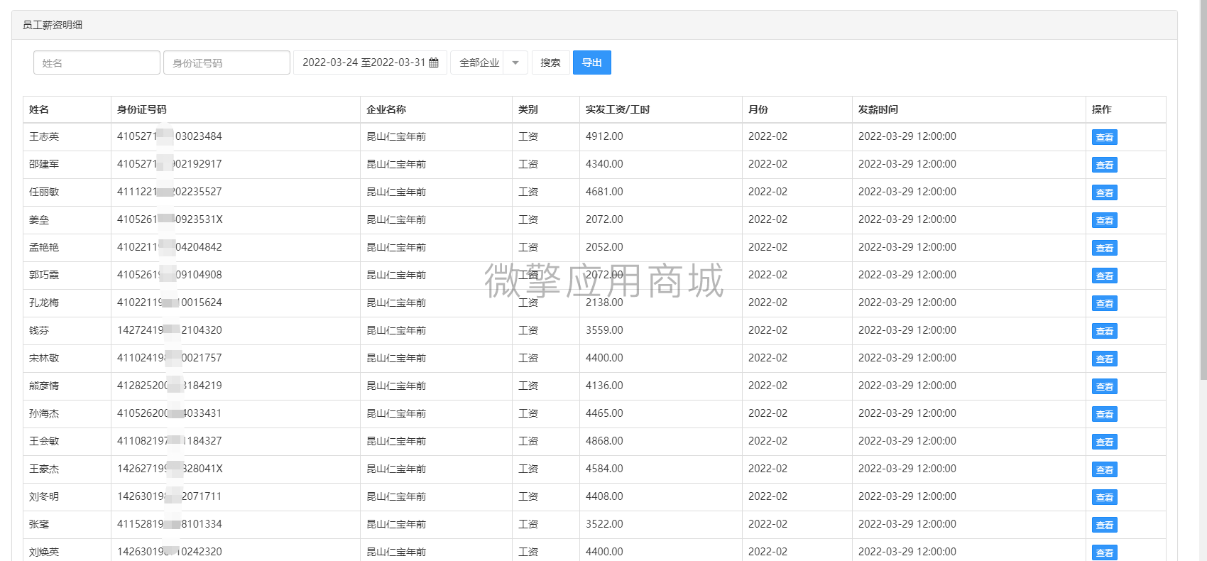Viewport: 1207px width, 561px height.
Task: Focus the 身份证号码 input field
Action: [x=226, y=62]
